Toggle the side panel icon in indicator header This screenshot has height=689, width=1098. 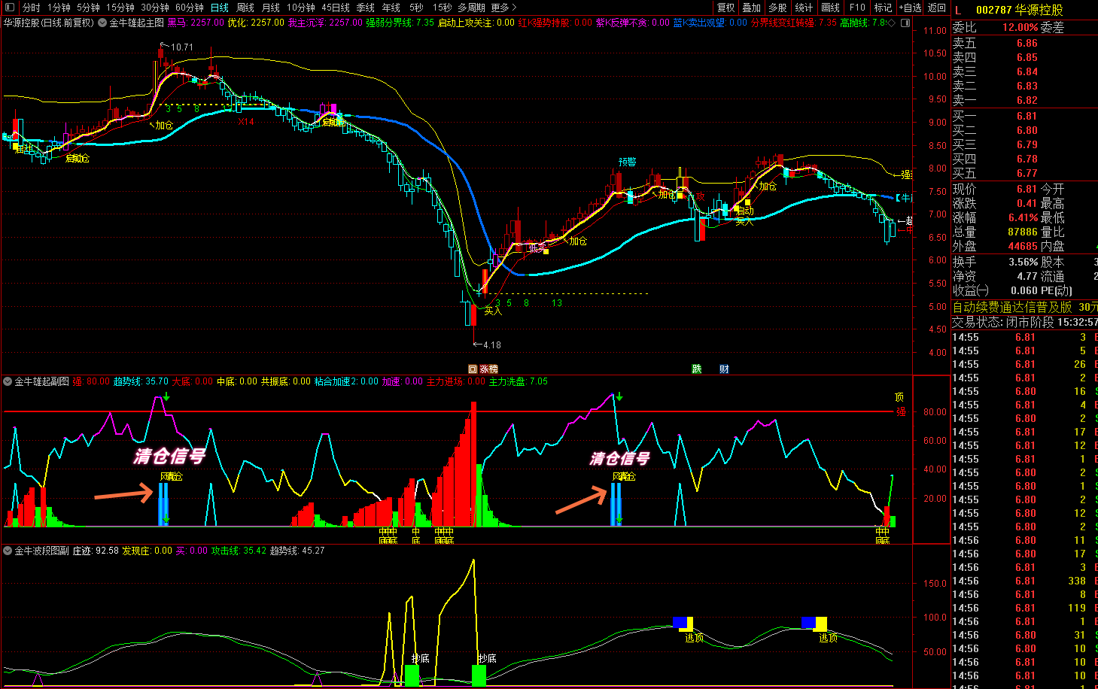905,23
